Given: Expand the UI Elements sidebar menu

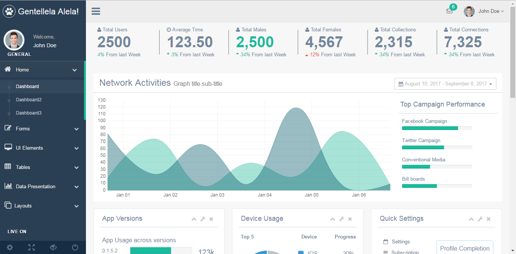Looking at the screenshot, I should [43, 148].
